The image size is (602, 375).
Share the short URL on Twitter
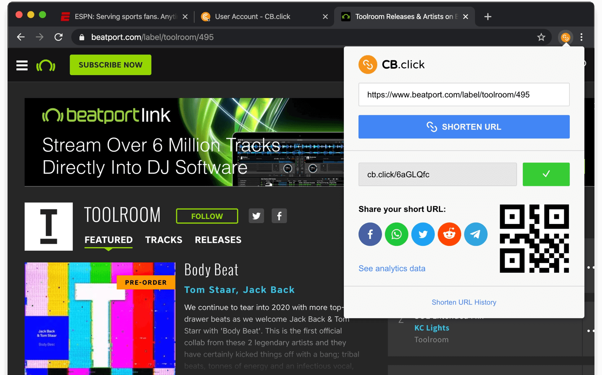423,234
